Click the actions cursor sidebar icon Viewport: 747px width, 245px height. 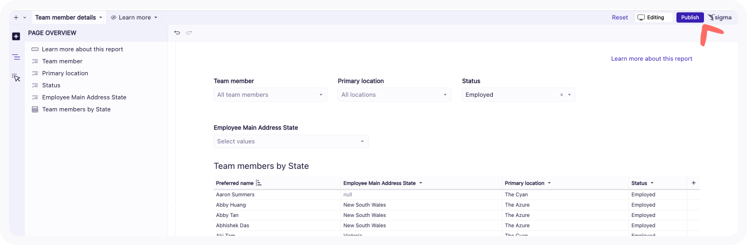pyautogui.click(x=16, y=77)
